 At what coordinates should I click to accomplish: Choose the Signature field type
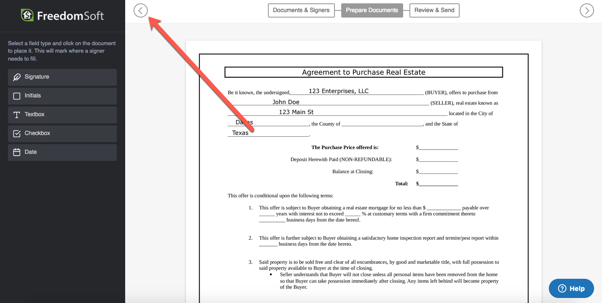[x=62, y=77]
